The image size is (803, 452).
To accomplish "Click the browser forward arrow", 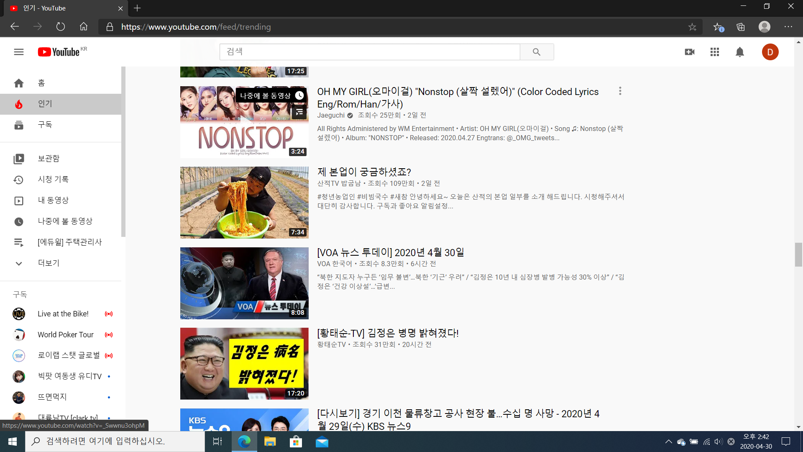I will [38, 27].
